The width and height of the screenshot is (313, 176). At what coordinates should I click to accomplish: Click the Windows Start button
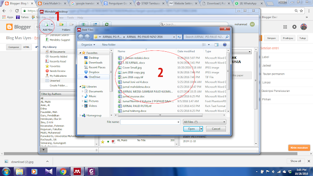tap(6, 172)
